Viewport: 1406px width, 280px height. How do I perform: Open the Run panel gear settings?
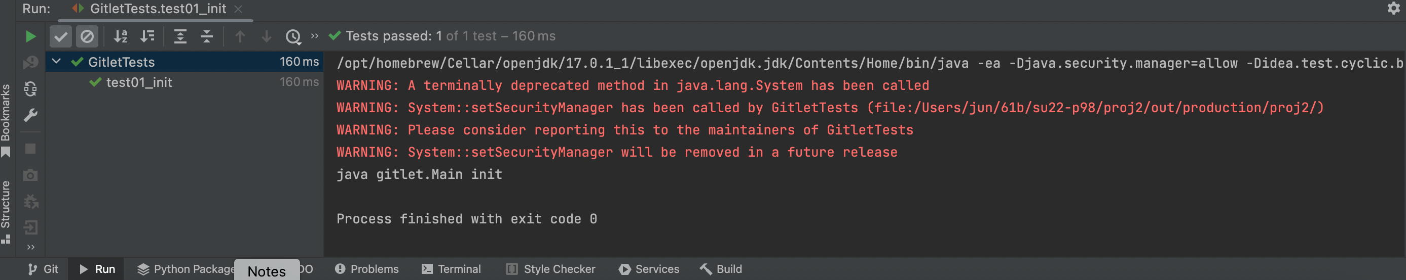1393,8
